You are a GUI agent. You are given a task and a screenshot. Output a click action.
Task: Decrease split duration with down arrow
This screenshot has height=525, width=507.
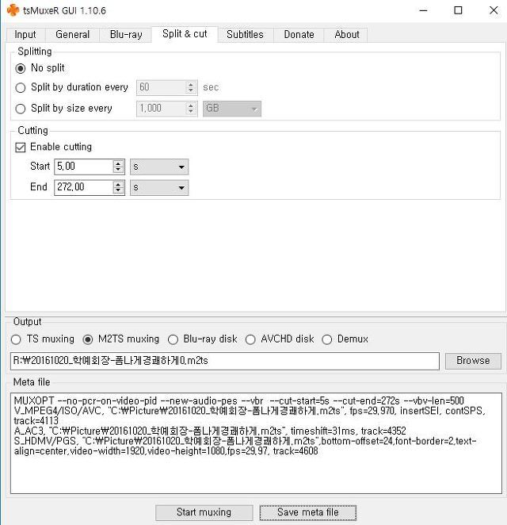pos(191,90)
